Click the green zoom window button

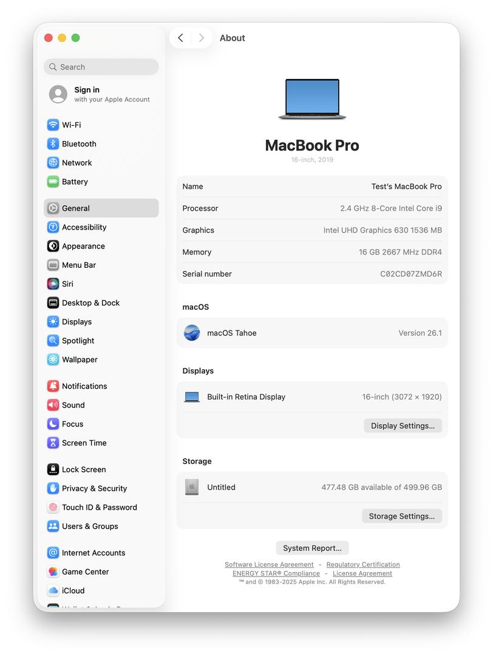coord(76,38)
